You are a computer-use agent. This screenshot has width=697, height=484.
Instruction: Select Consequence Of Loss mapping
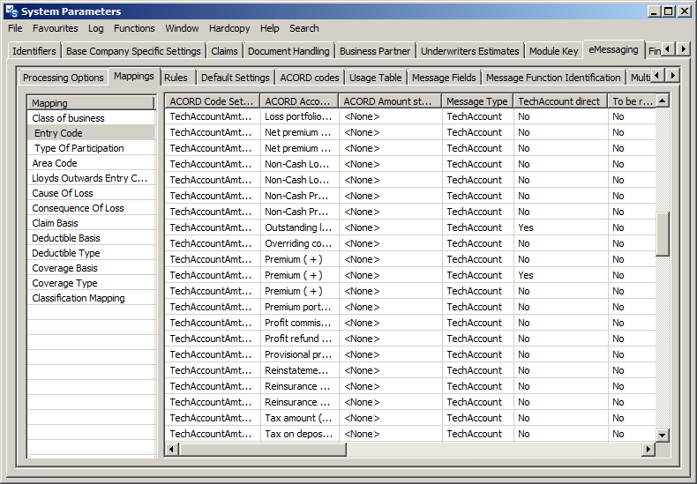(91, 208)
